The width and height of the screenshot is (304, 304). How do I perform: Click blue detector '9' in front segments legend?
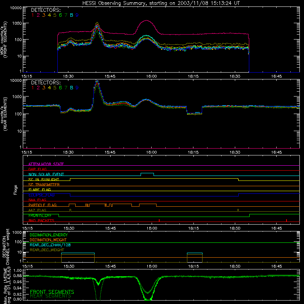click(x=77, y=15)
